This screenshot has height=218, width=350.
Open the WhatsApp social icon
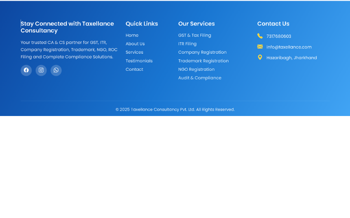(56, 70)
